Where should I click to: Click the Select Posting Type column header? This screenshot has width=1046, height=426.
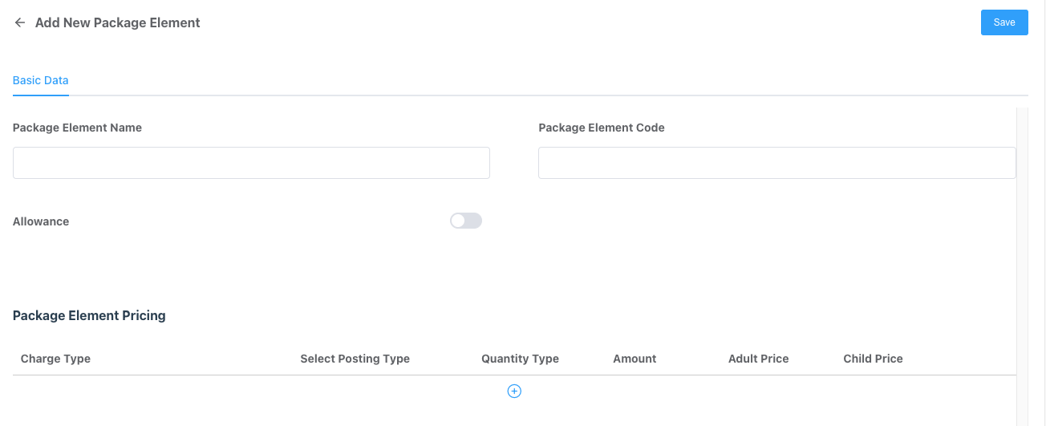tap(355, 359)
